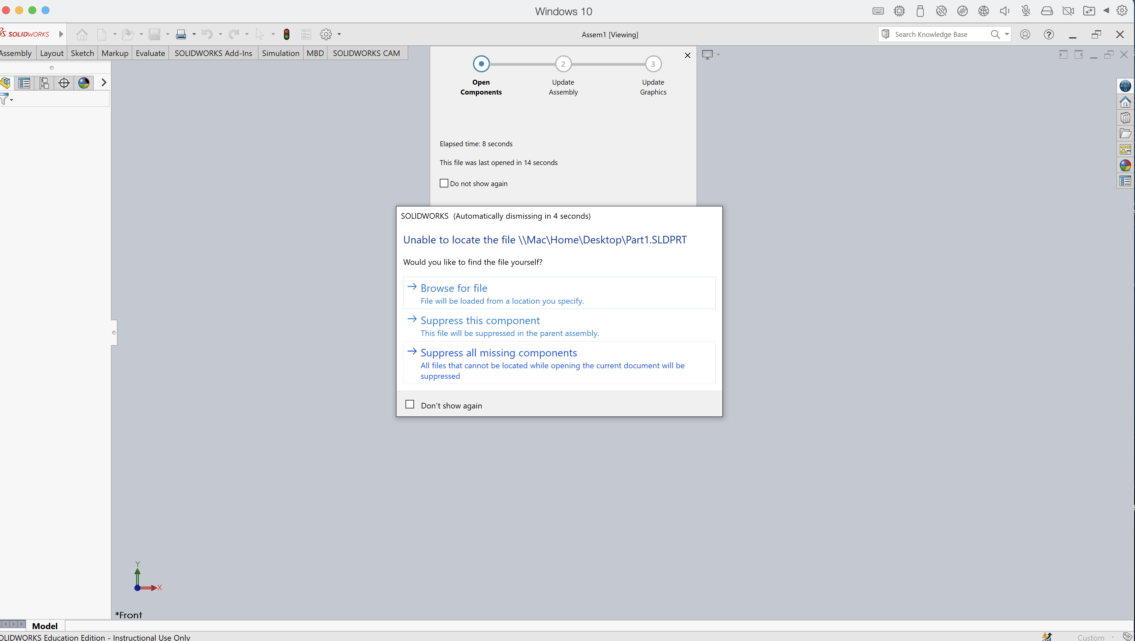Open the New document dropdown arrow
The image size is (1135, 641).
tap(115, 34)
